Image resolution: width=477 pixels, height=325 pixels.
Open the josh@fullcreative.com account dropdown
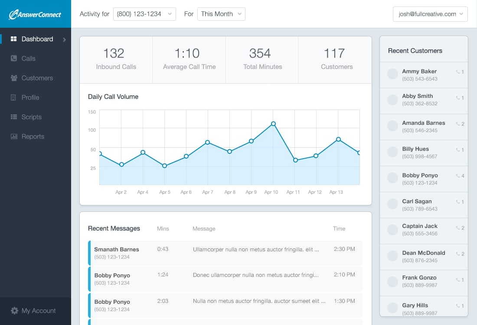tap(430, 14)
